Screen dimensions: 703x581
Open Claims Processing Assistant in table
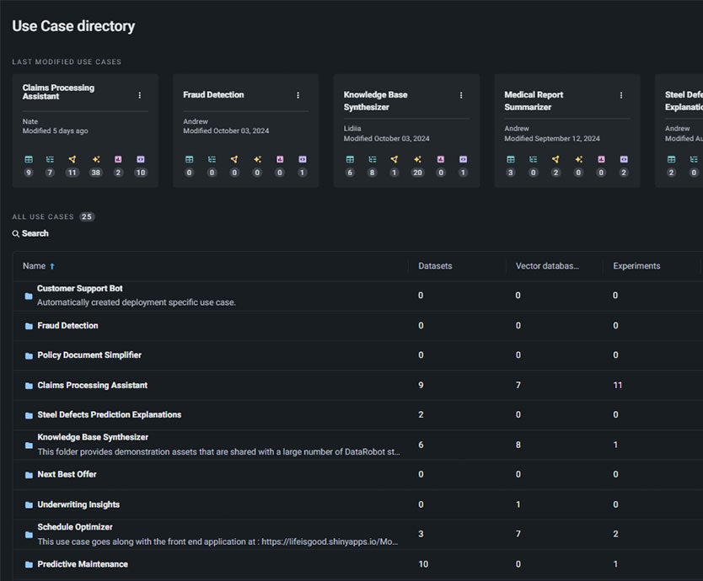[93, 386]
